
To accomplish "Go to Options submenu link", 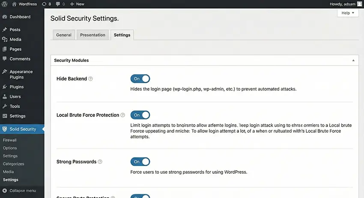I will click(x=10, y=148).
